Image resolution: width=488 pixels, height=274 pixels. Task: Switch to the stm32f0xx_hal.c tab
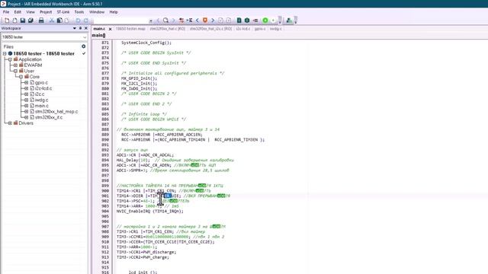pos(168,29)
